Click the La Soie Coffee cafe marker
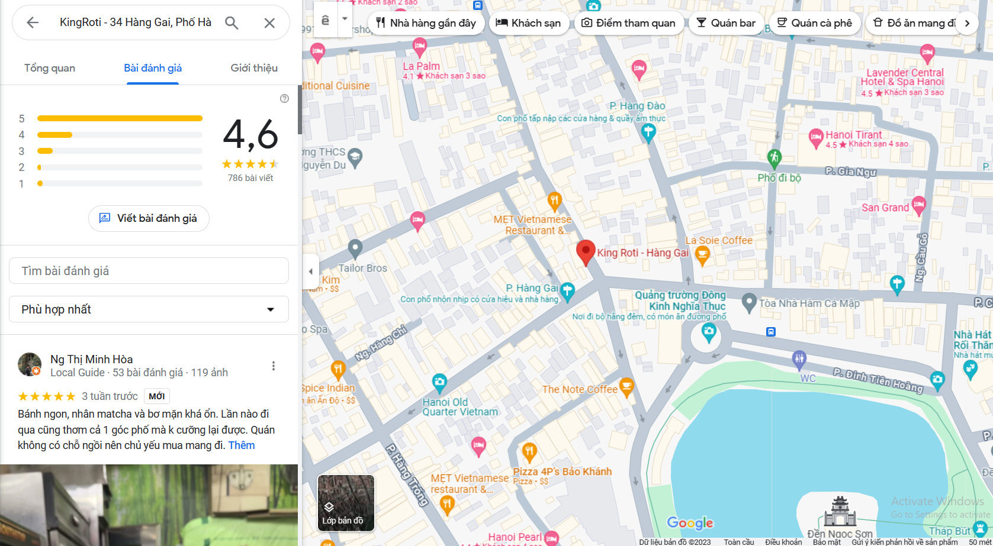This screenshot has width=993, height=546. [x=702, y=255]
